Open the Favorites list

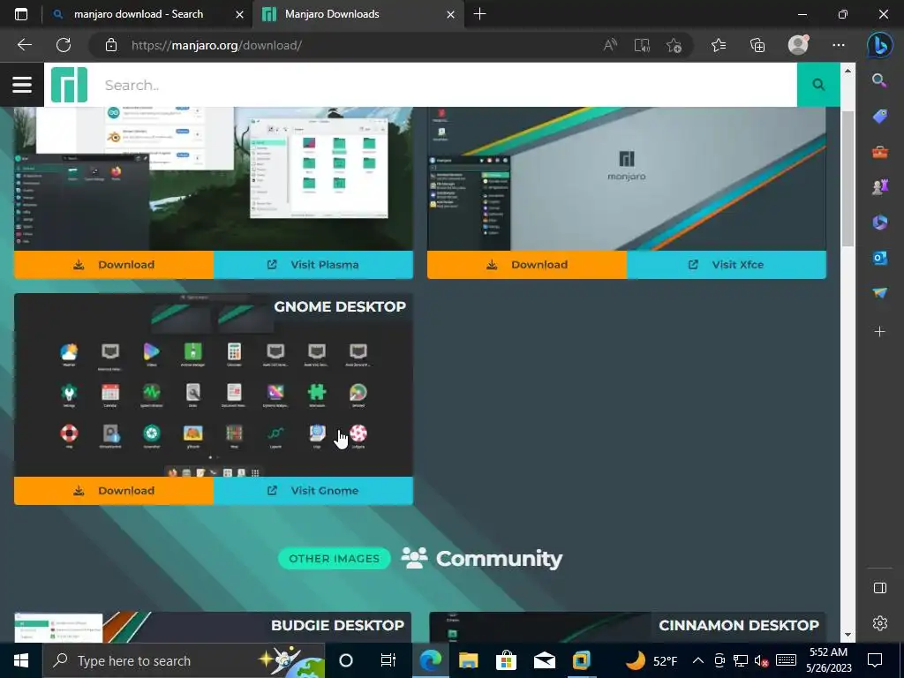pos(719,45)
